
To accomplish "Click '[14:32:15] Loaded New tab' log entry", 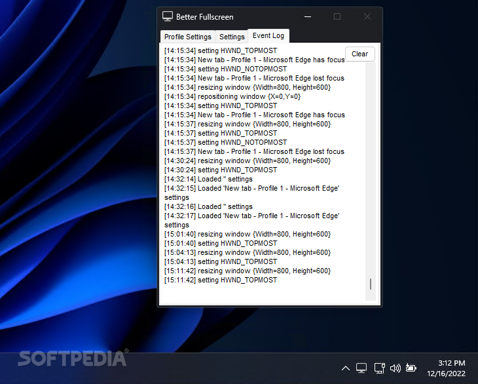I will point(252,193).
